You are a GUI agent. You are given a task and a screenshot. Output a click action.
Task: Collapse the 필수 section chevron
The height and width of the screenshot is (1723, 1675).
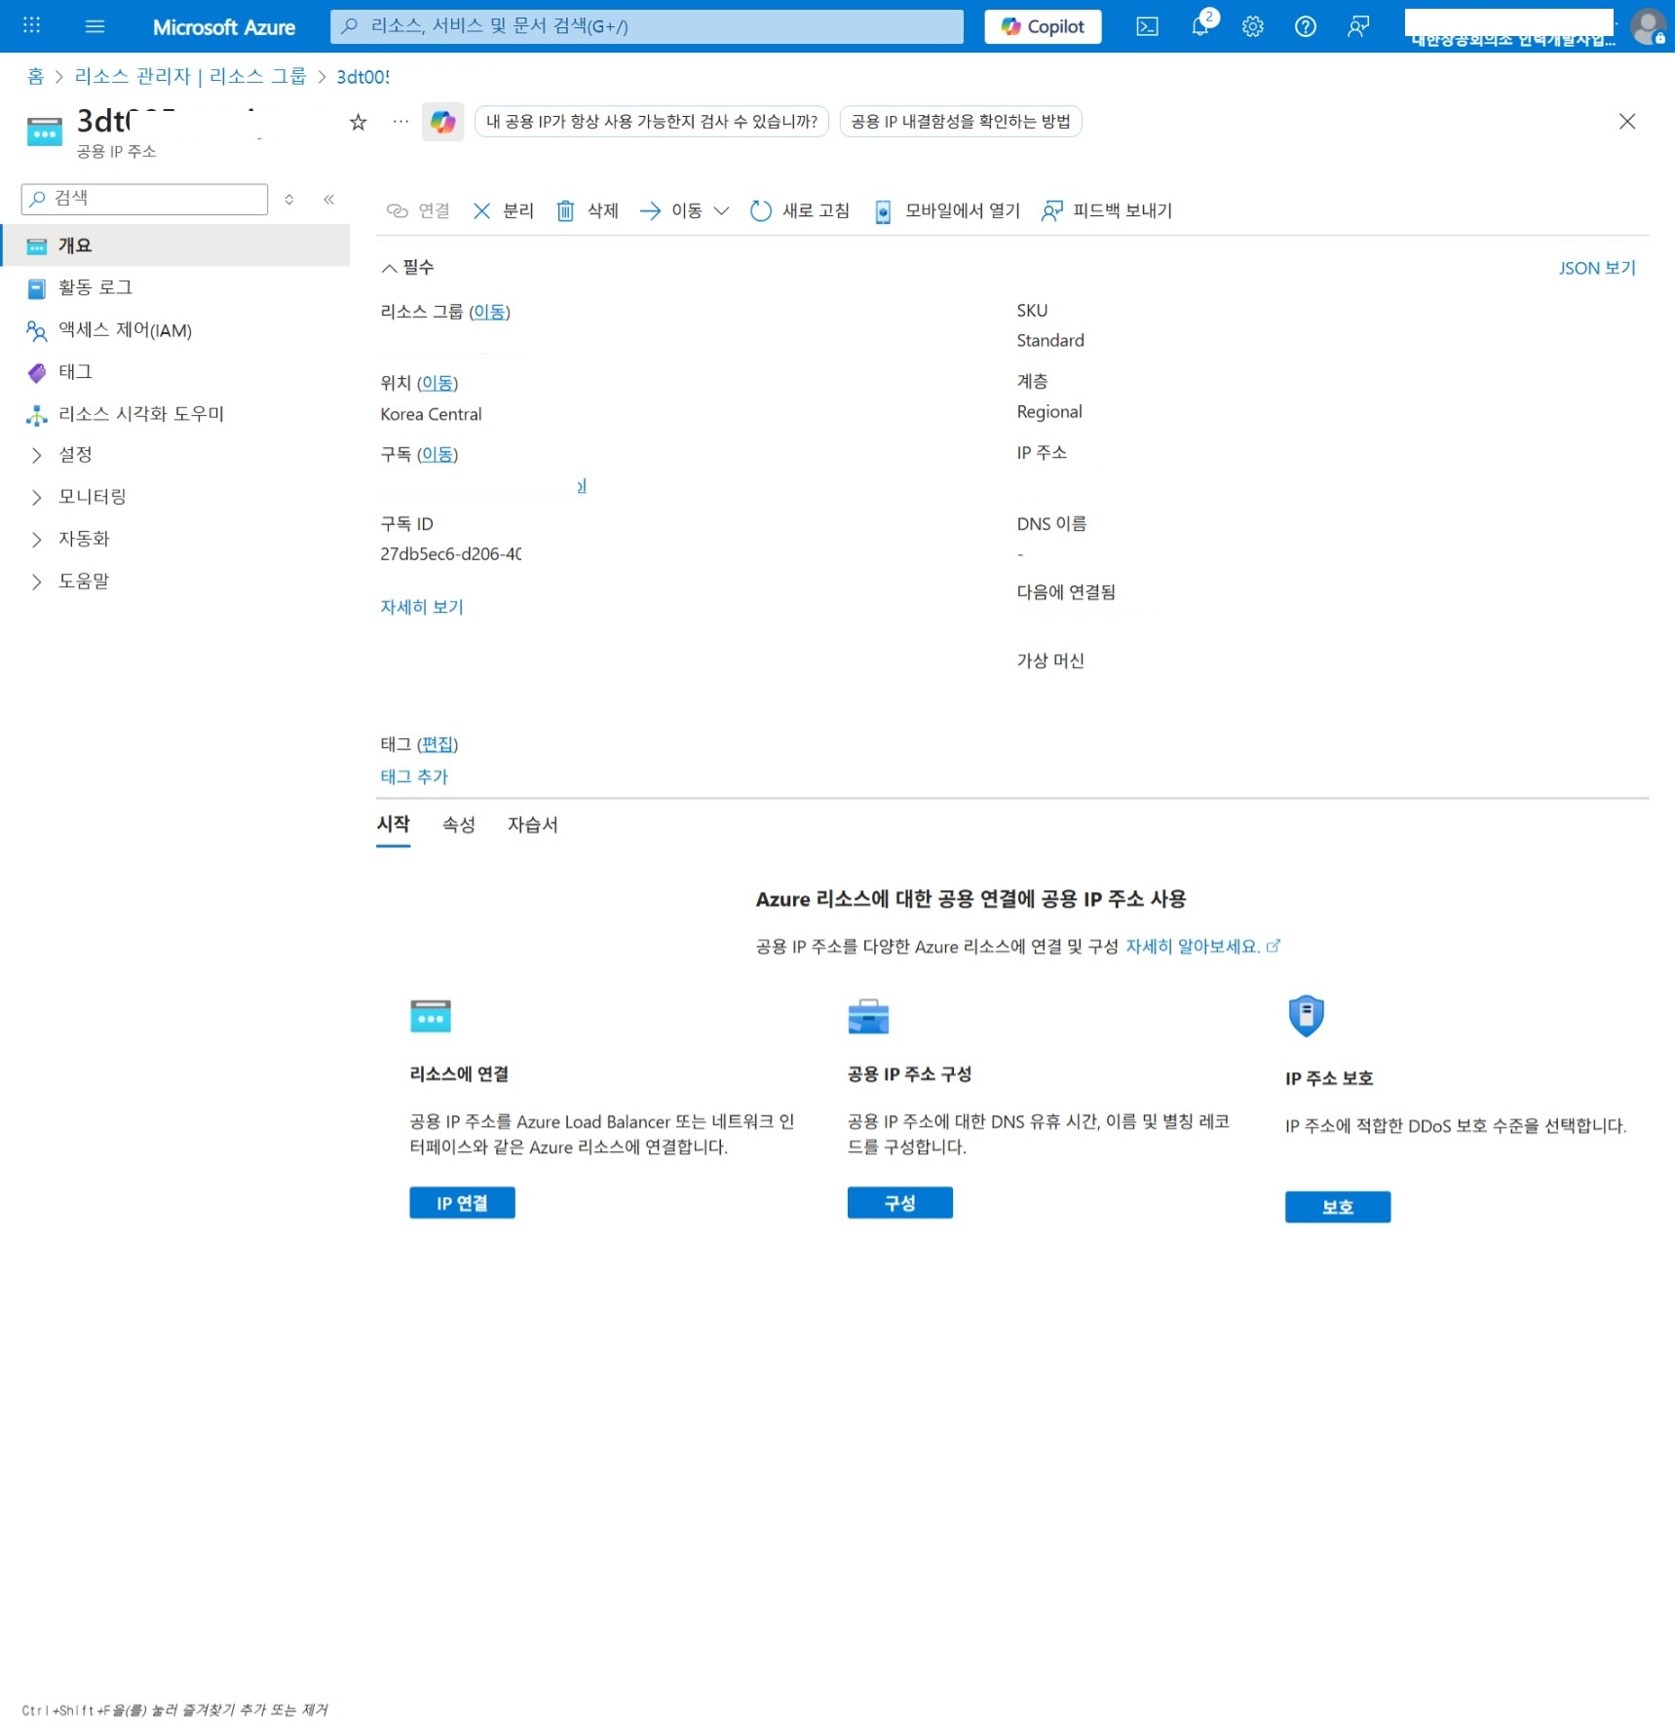389,267
